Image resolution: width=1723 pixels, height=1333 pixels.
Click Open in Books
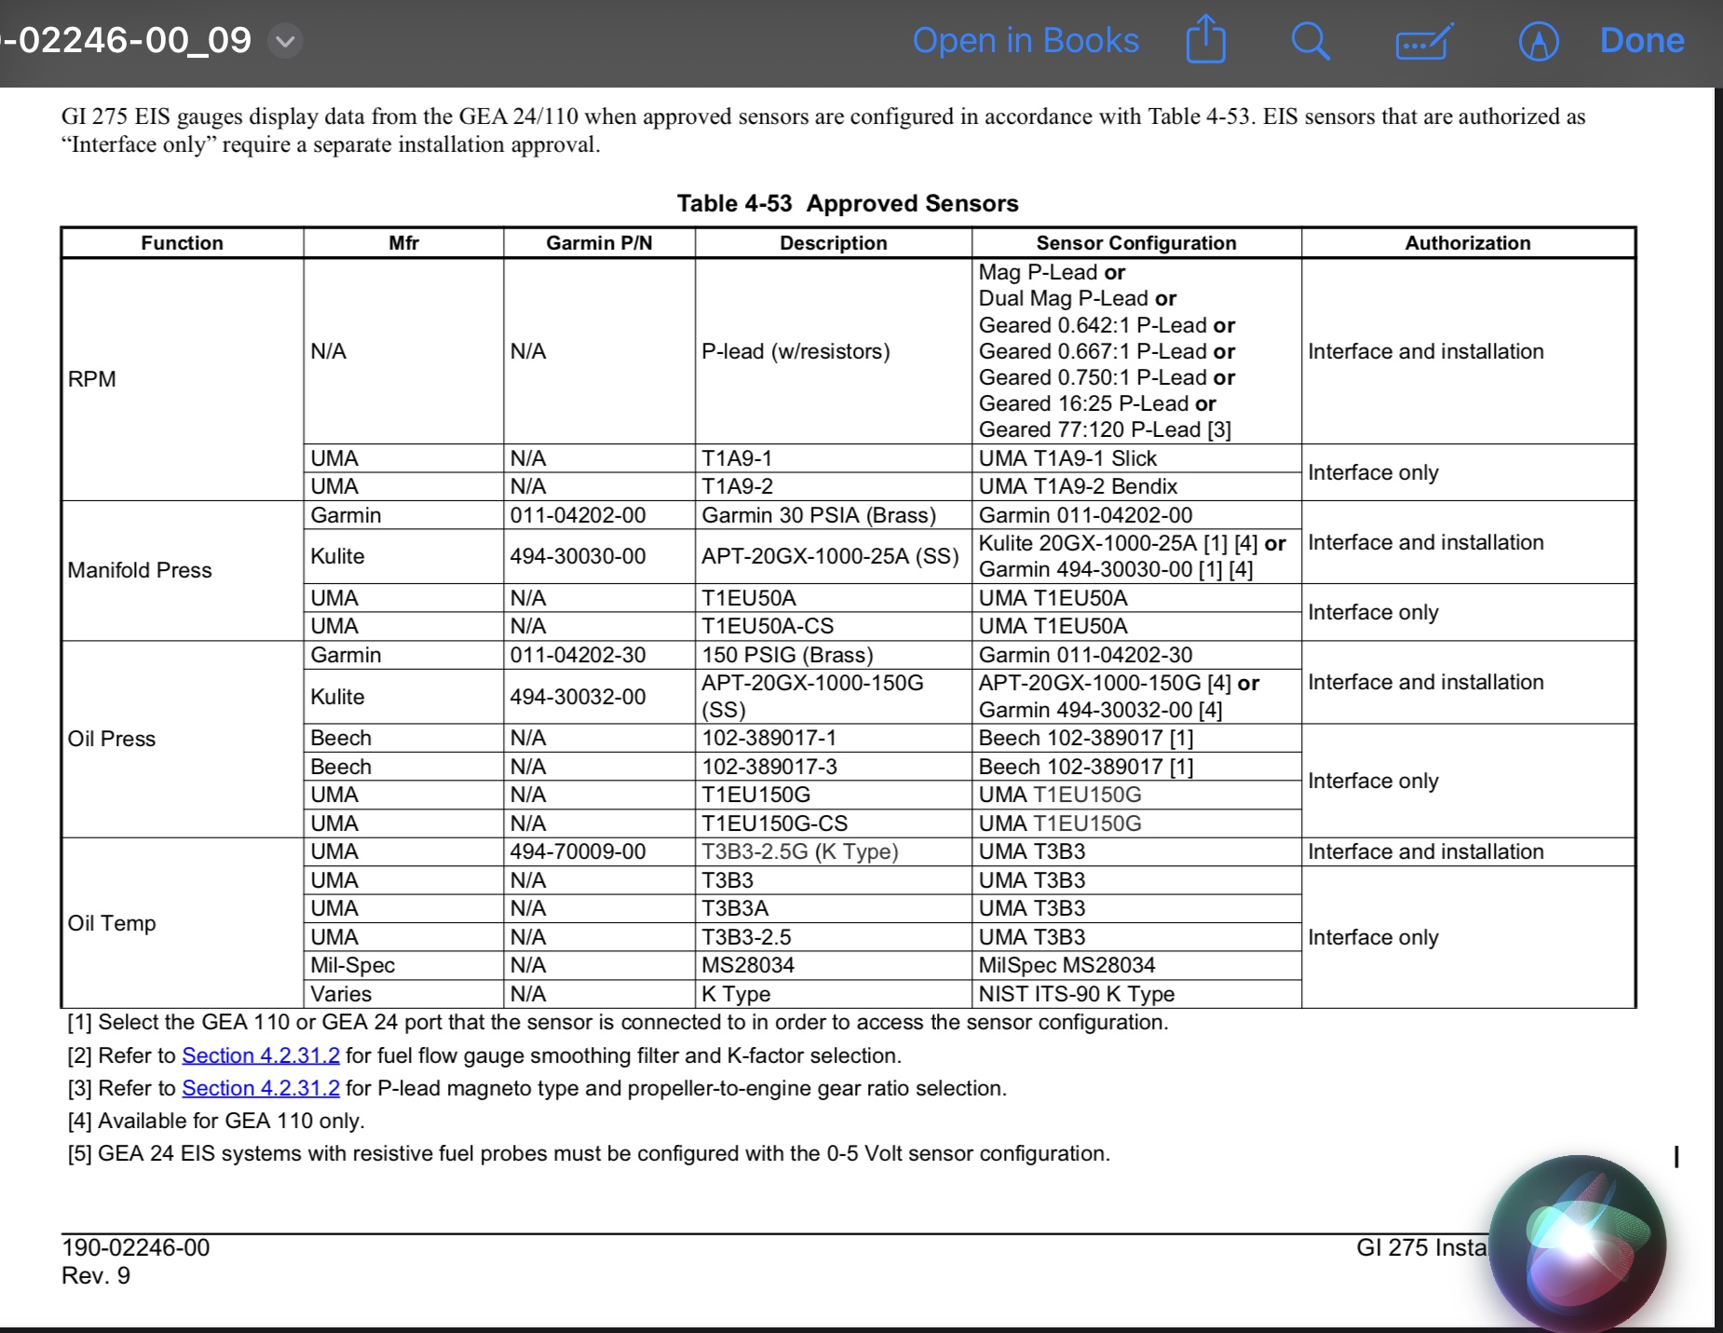click(x=1025, y=41)
